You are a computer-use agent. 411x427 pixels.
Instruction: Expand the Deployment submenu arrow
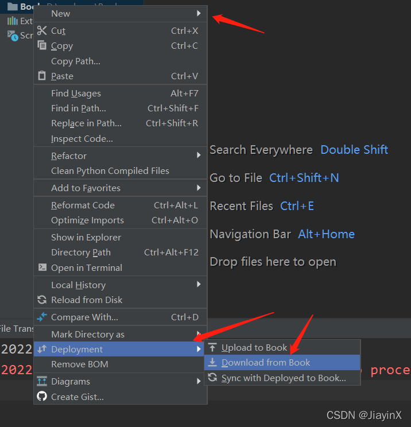point(199,349)
